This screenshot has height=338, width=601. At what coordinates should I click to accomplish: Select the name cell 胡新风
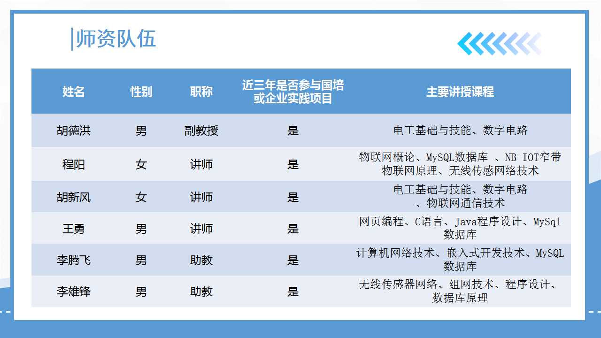[74, 197]
